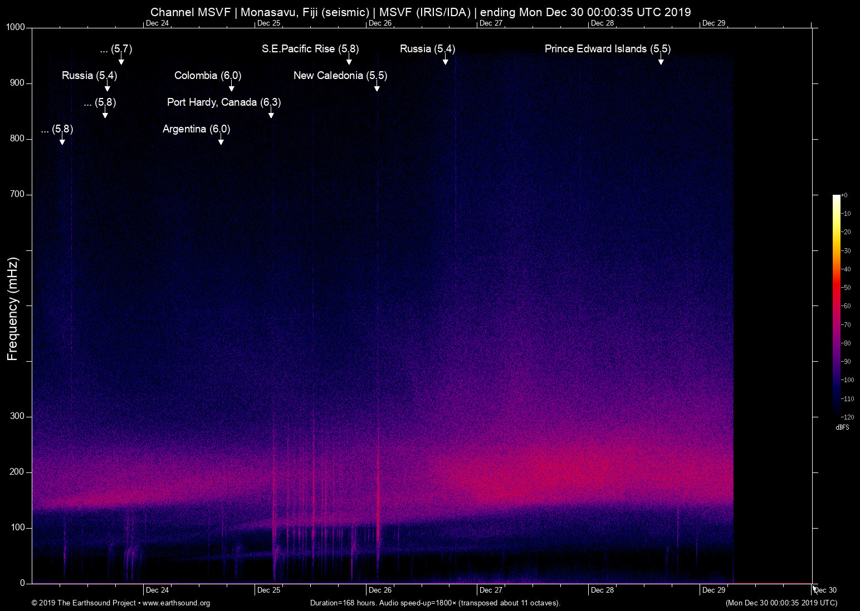Select the Russia (5.4) label after Dec 26
The width and height of the screenshot is (860, 611).
click(x=428, y=49)
